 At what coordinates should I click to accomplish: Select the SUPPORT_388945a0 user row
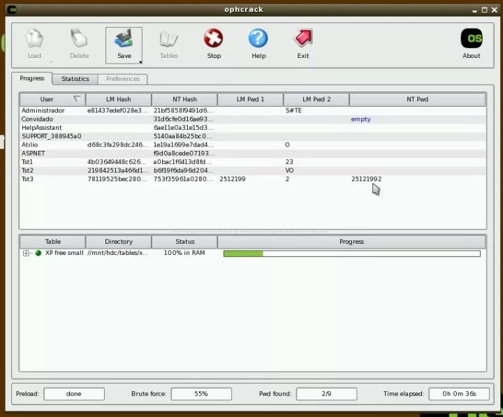click(x=253, y=136)
